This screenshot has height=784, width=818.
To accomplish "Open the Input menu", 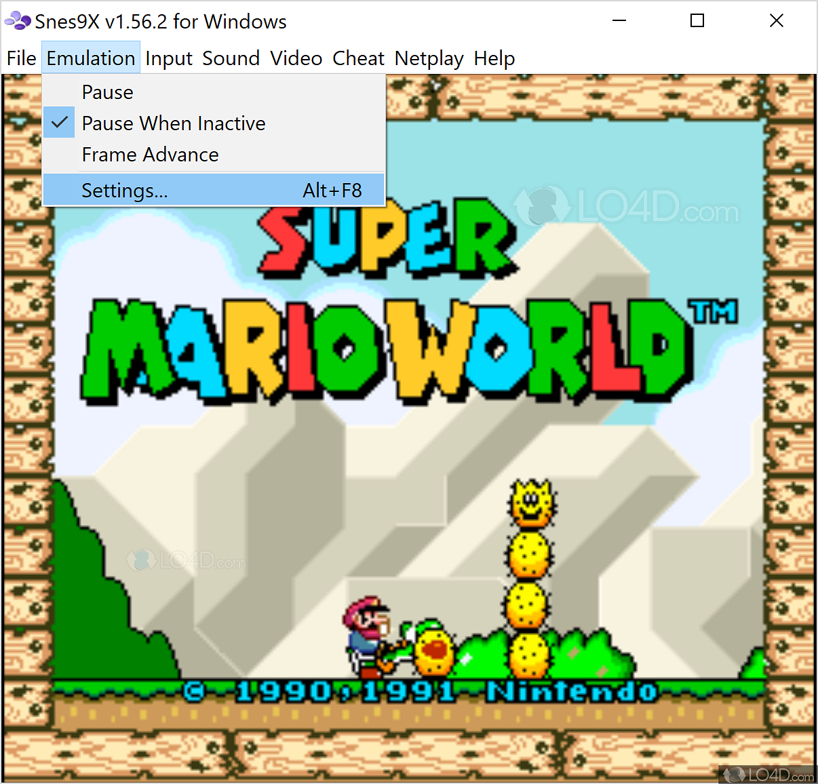I will pyautogui.click(x=169, y=58).
